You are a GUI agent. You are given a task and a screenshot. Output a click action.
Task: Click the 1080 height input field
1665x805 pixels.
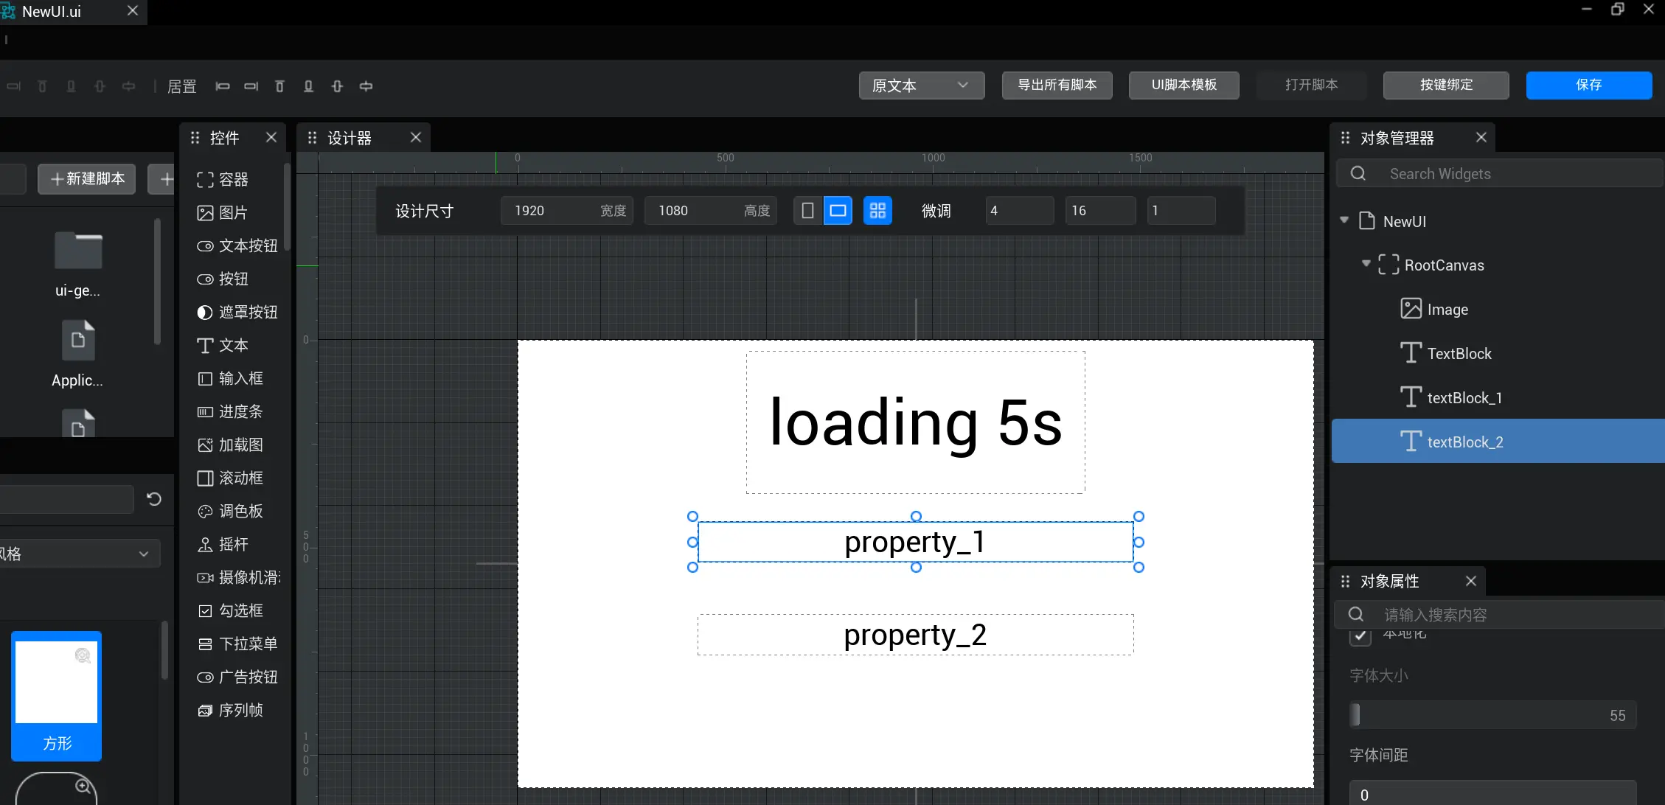click(x=710, y=211)
